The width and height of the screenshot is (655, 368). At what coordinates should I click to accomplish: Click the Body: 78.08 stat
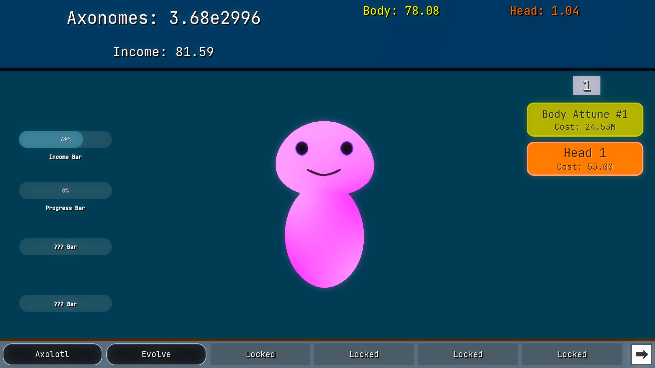tap(401, 11)
